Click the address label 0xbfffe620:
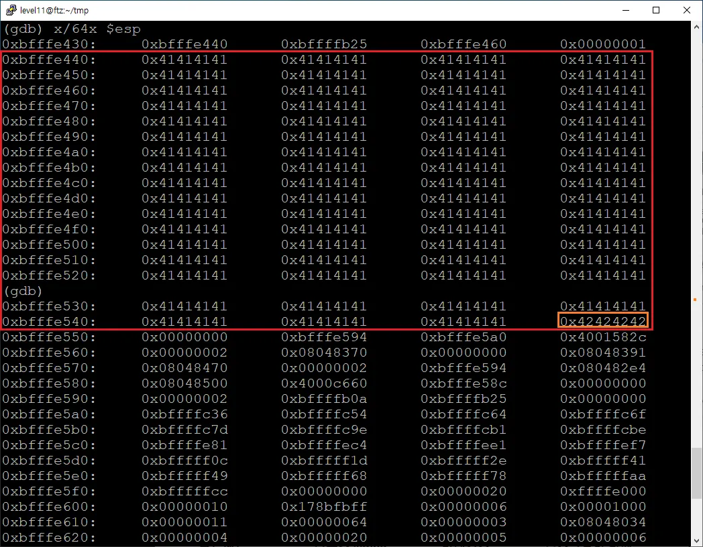The height and width of the screenshot is (547, 703). click(x=49, y=538)
